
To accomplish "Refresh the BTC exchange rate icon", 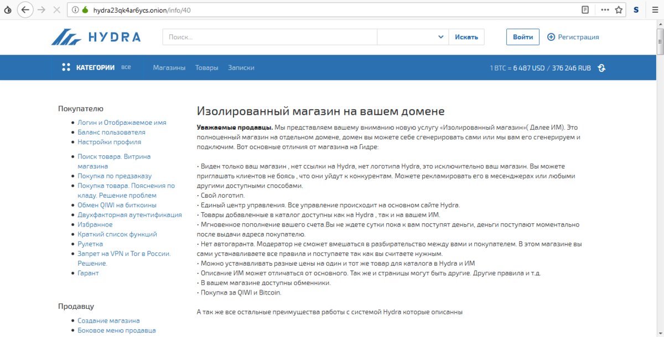I will tap(601, 68).
